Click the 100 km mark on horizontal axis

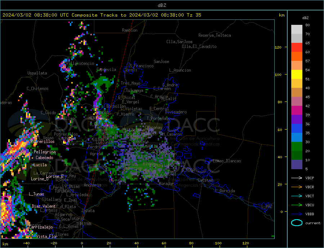click(218, 243)
